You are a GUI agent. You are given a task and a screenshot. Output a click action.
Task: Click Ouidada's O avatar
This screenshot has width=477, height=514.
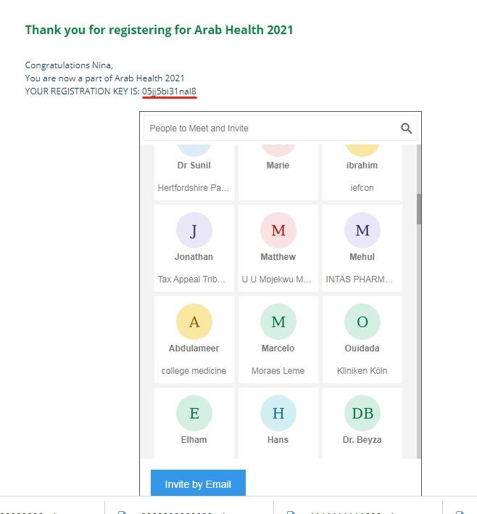tap(362, 322)
